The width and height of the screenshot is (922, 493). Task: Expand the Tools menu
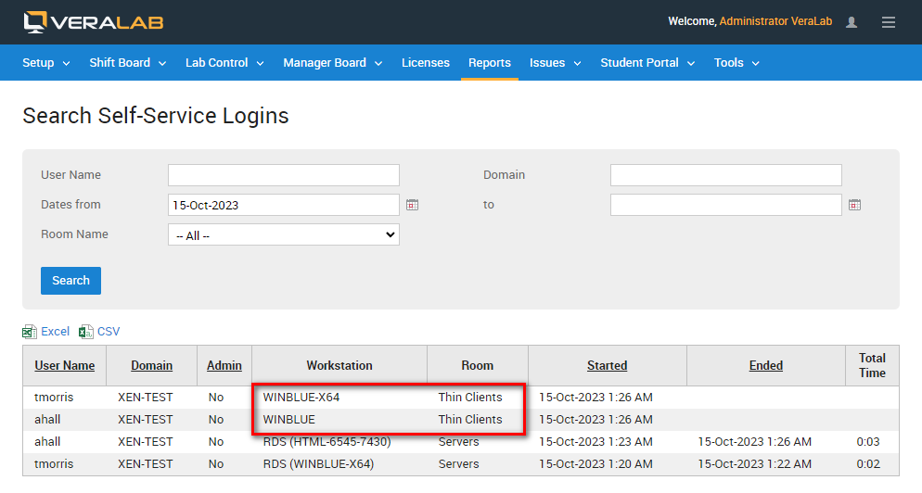736,63
